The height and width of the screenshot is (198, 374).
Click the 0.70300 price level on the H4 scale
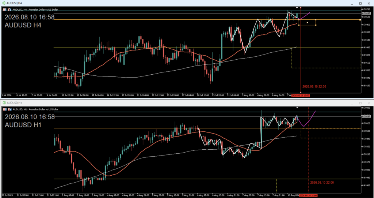pyautogui.click(x=367, y=32)
